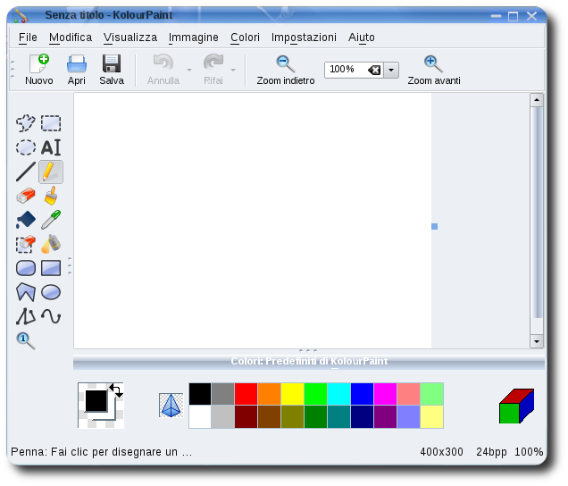The width and height of the screenshot is (568, 486).
Task: Select the Brush tool
Action: (51, 196)
